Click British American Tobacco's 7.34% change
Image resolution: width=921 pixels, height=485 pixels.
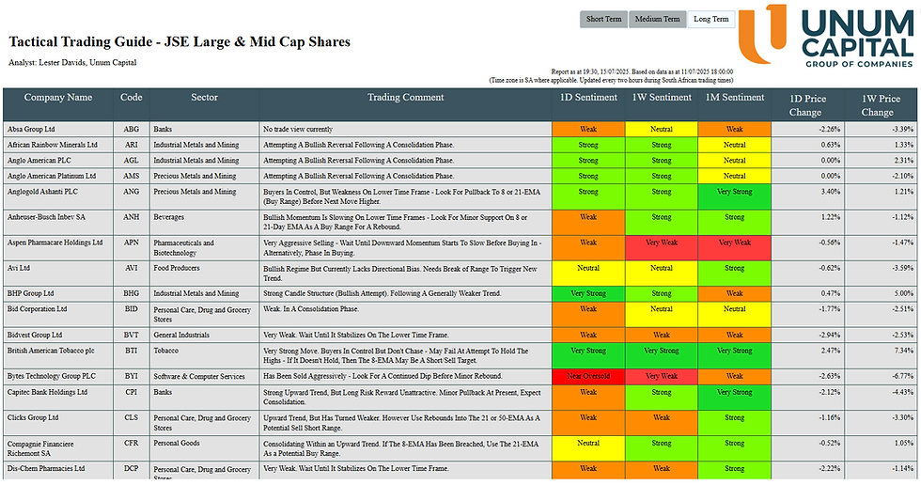(904, 351)
